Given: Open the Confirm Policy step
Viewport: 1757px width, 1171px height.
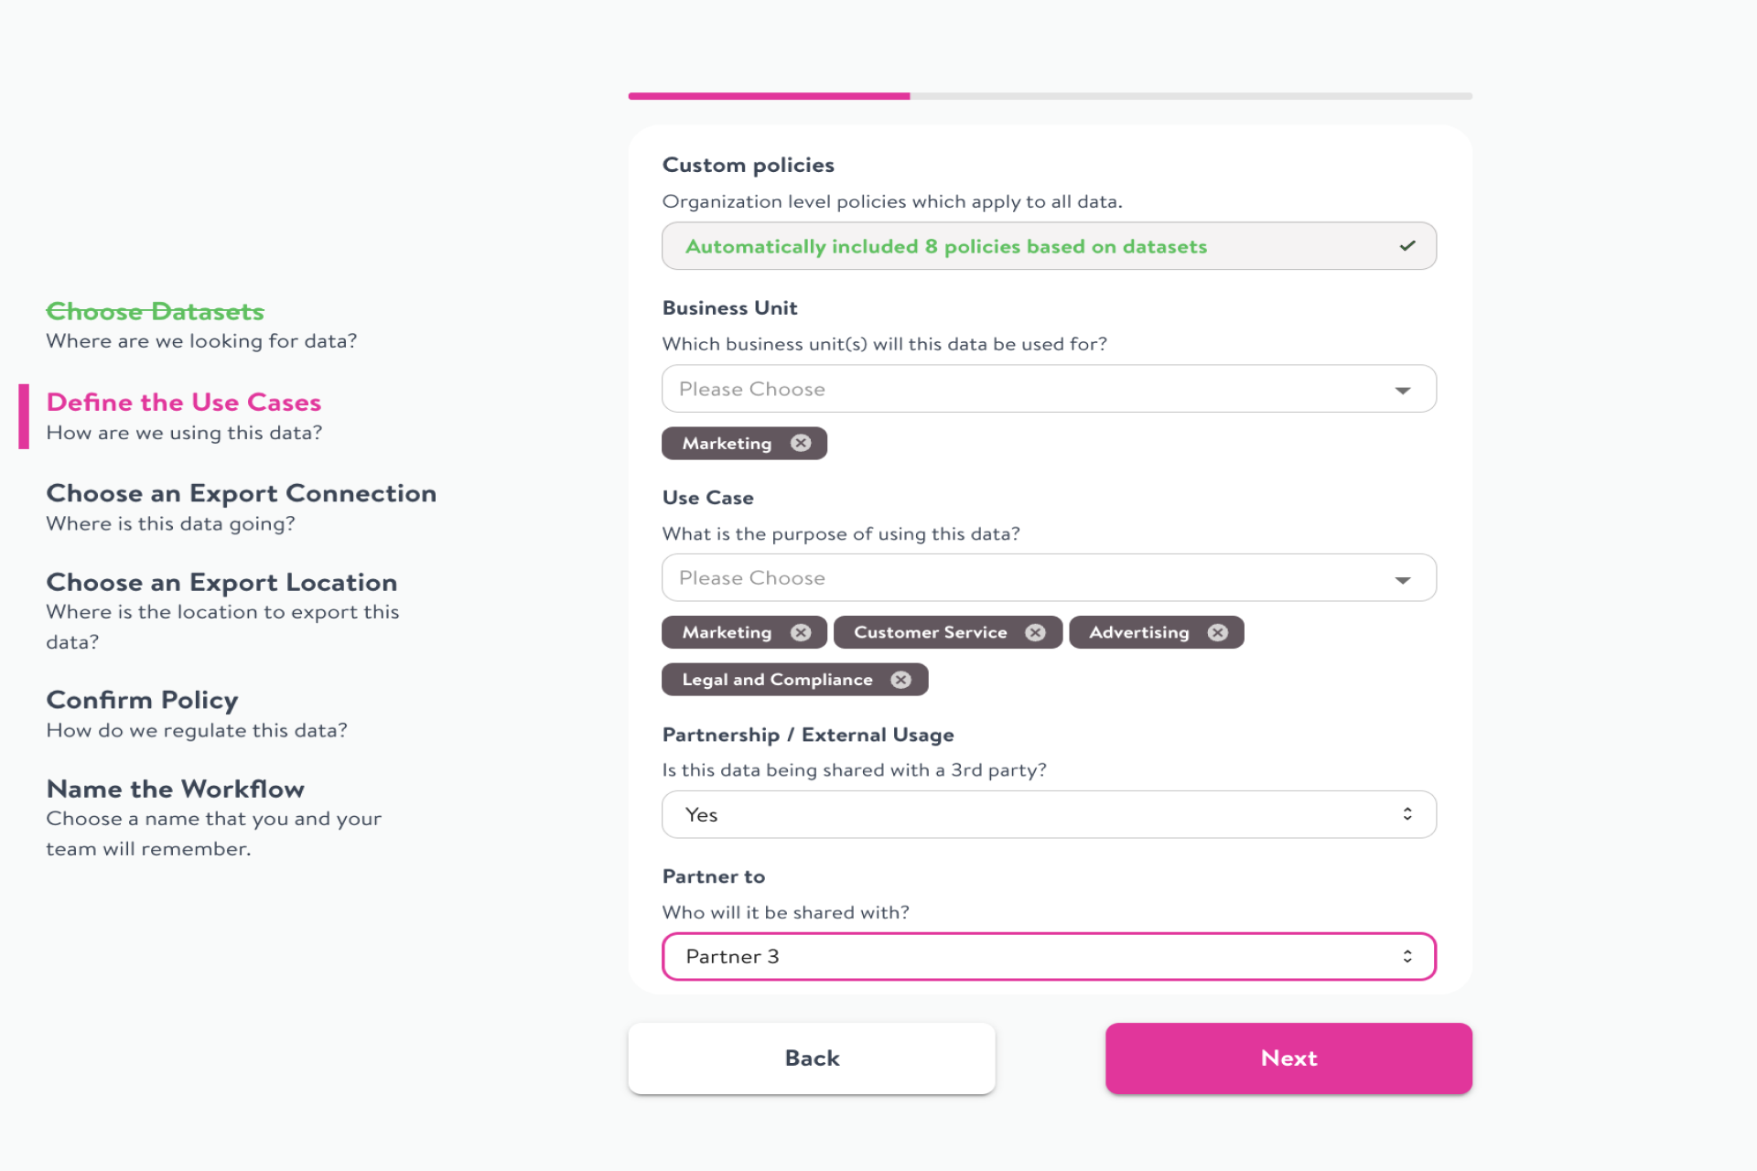Looking at the screenshot, I should 142,701.
